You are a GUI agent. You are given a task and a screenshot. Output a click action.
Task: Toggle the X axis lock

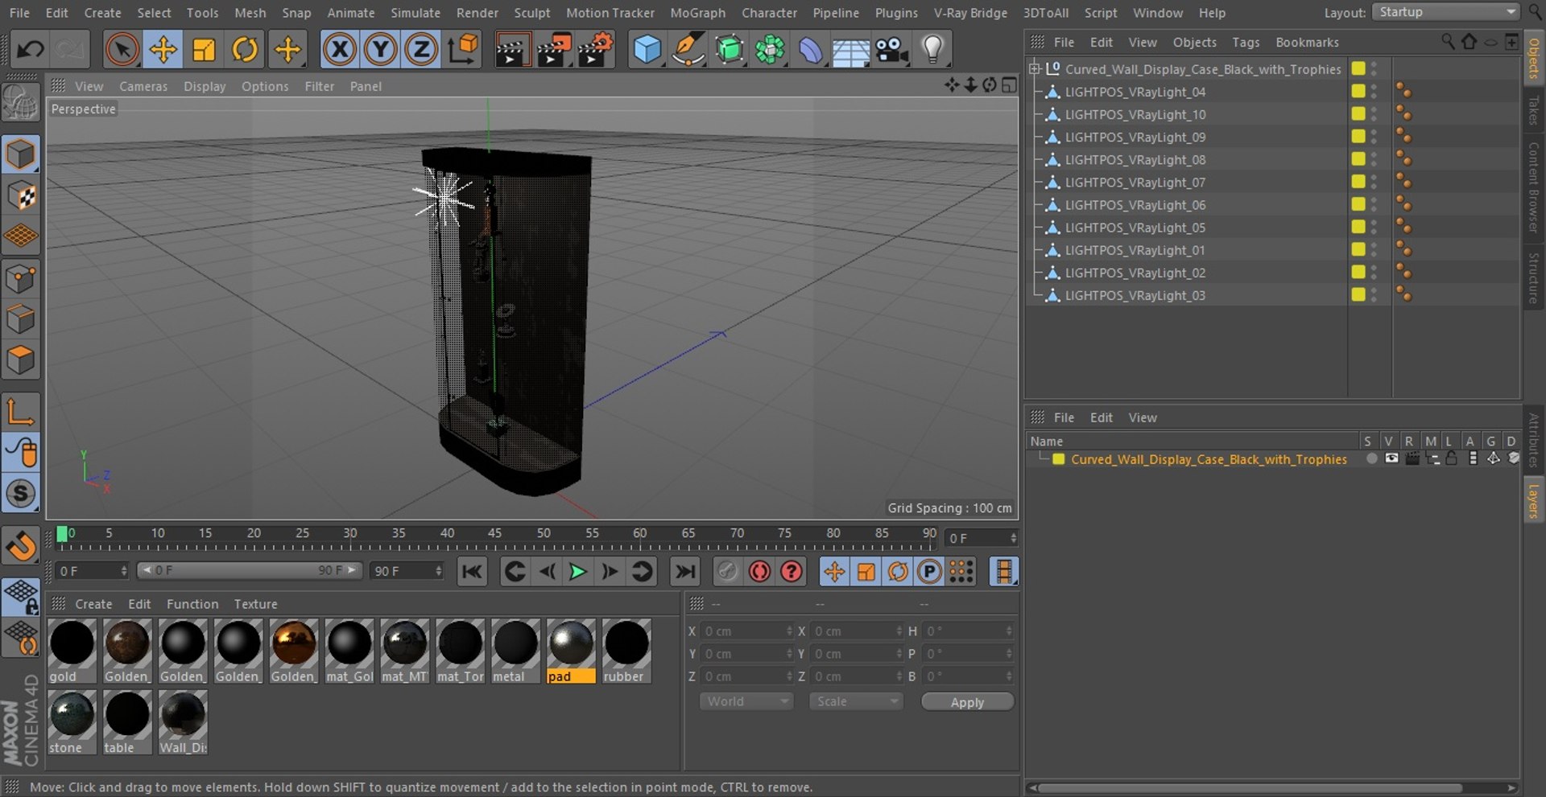(340, 50)
